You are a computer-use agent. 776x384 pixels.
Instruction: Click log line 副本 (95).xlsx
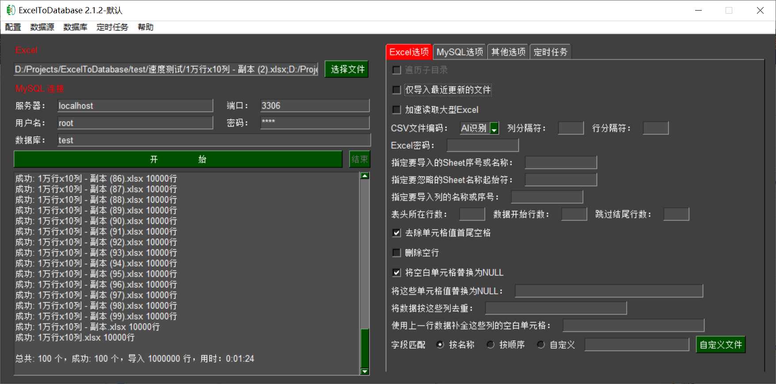(96, 274)
